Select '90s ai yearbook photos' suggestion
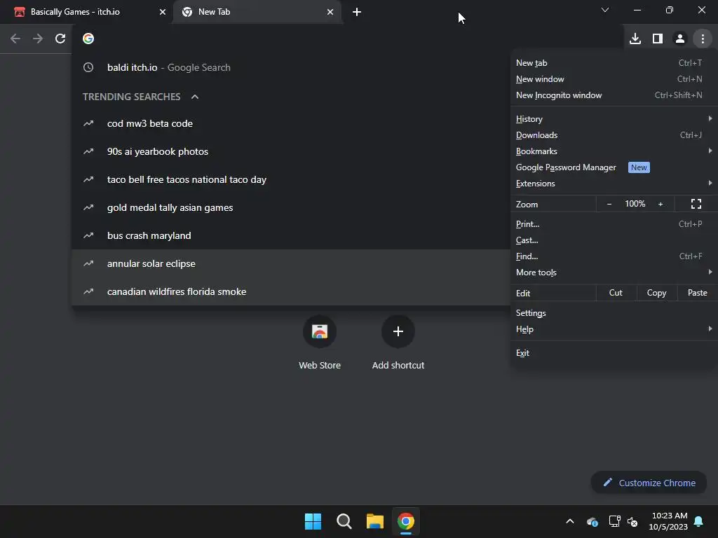Viewport: 718px width, 538px height. 291,151
